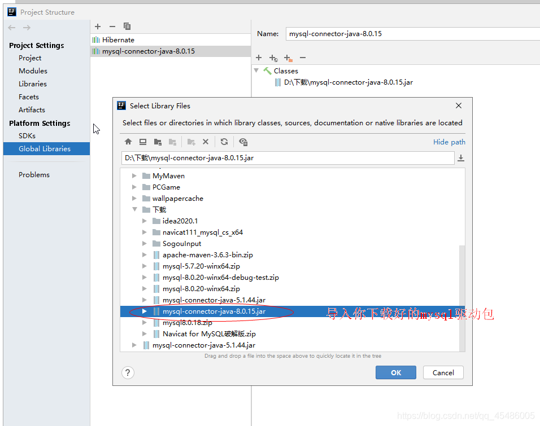Collapse the Classes node

(256, 71)
